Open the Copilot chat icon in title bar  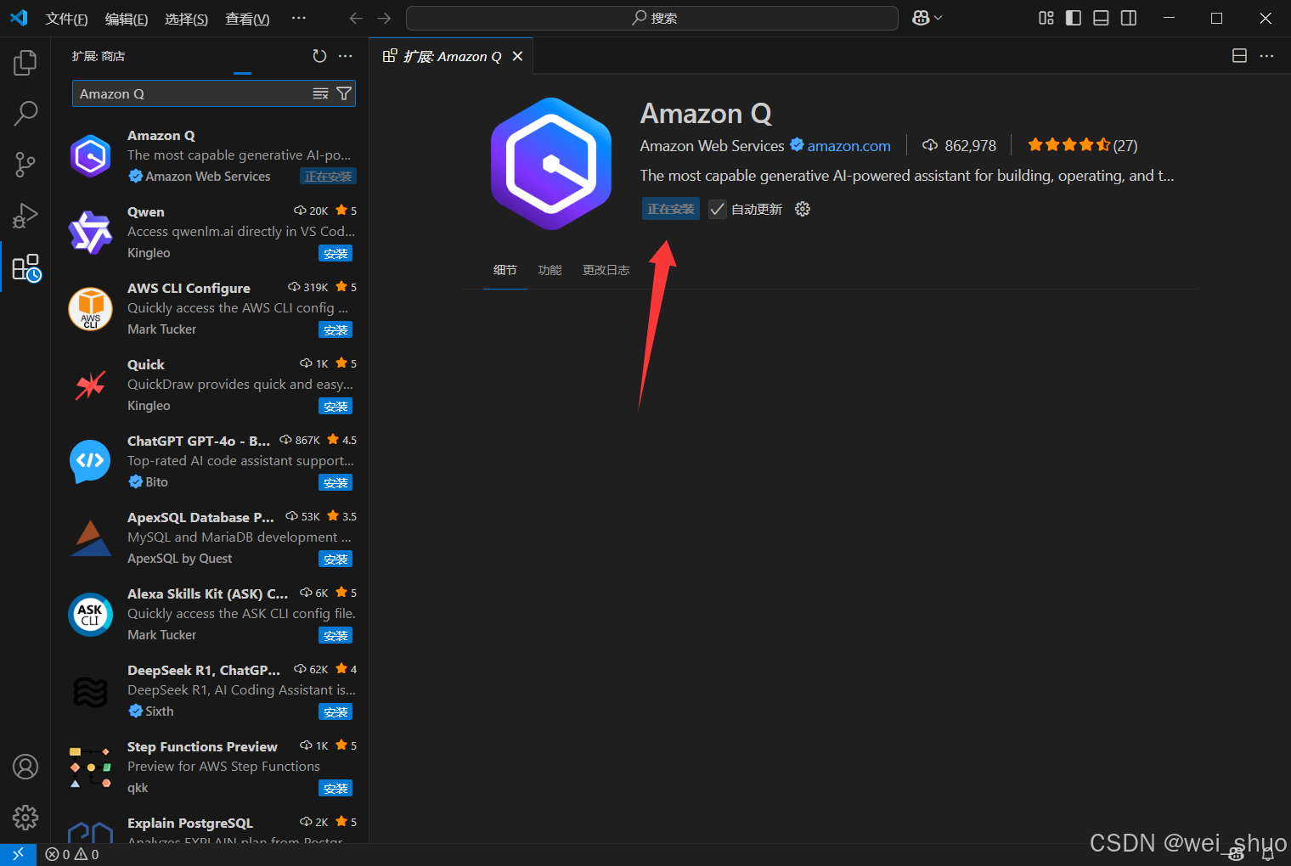tap(921, 18)
